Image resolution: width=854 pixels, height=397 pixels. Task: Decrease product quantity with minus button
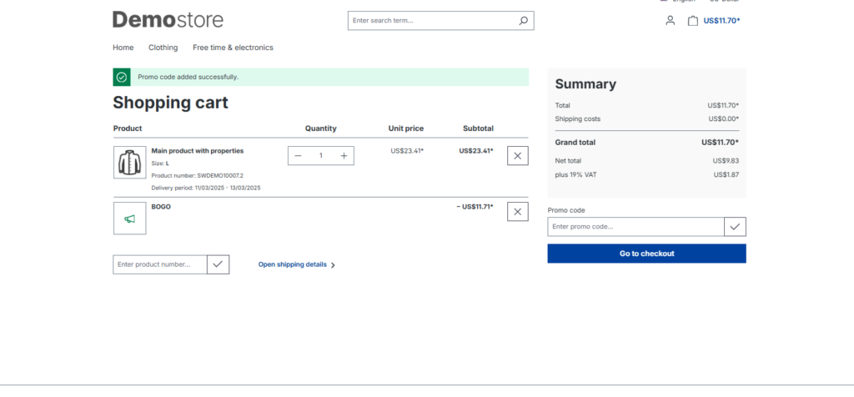(299, 156)
